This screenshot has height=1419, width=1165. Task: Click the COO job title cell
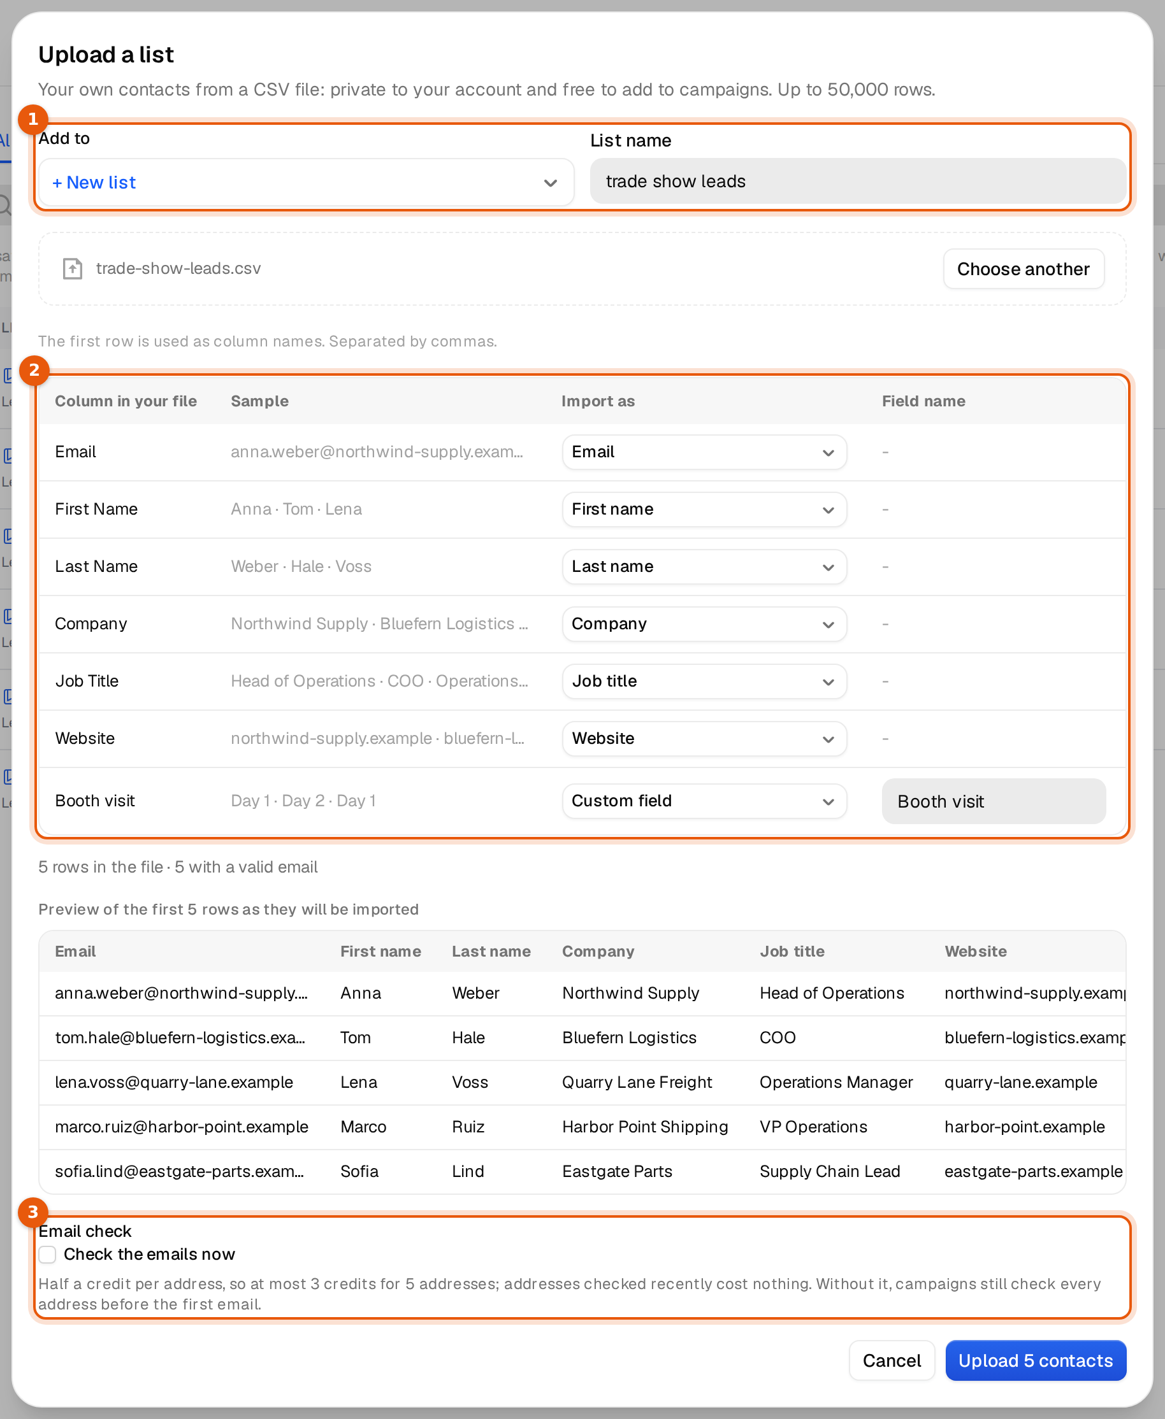click(x=777, y=1038)
